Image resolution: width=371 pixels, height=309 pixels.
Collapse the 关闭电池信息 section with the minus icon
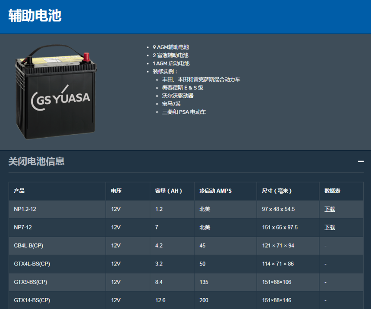point(361,161)
